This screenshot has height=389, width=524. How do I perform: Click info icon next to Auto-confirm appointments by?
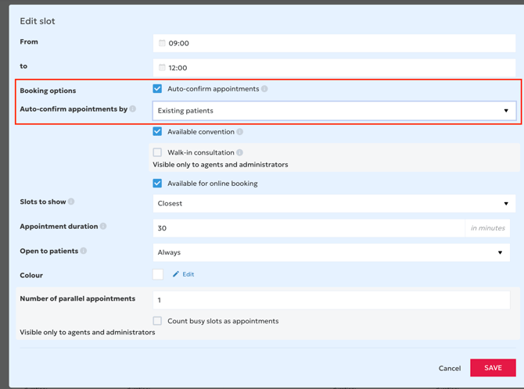point(133,109)
